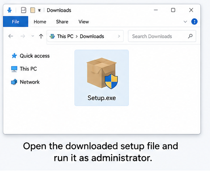This screenshot has height=171, width=210.
Task: Open Help via the blue info icon
Action: pyautogui.click(x=194, y=22)
